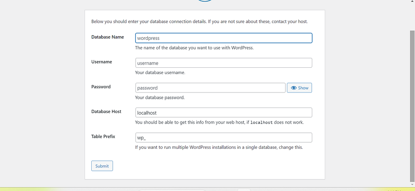Click hint about getting info from web host
Viewport: 415px width, 191px height.
219,122
